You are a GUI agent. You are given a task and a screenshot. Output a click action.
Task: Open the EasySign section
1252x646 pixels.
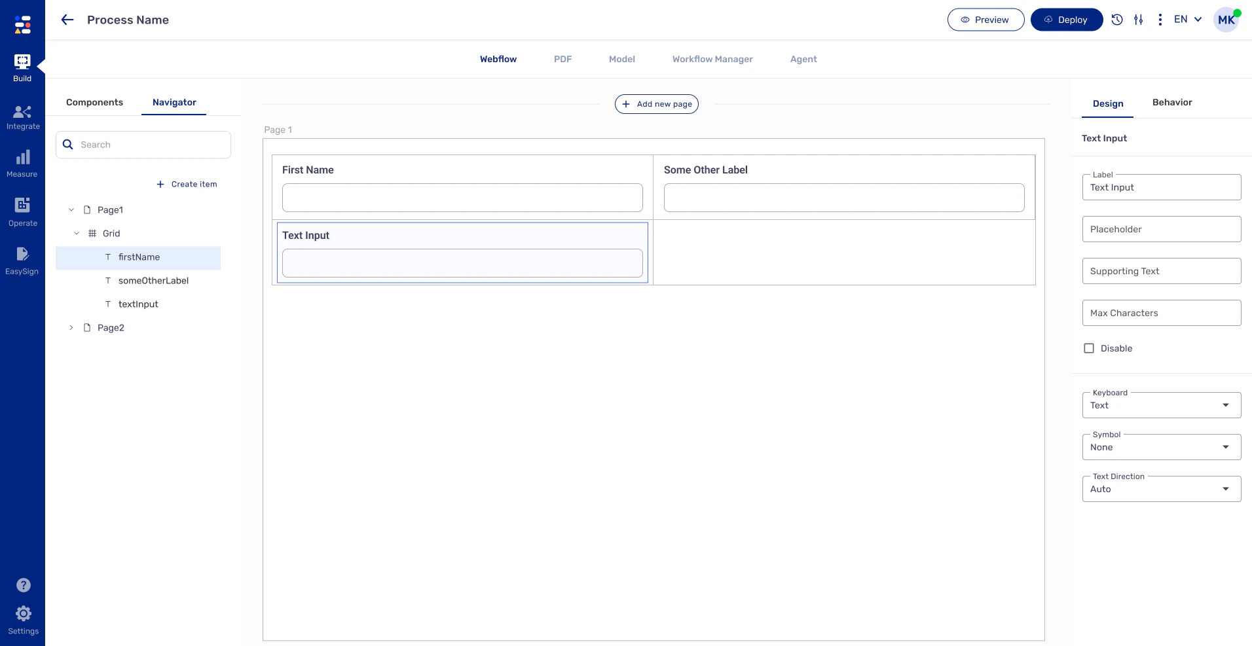[22, 260]
